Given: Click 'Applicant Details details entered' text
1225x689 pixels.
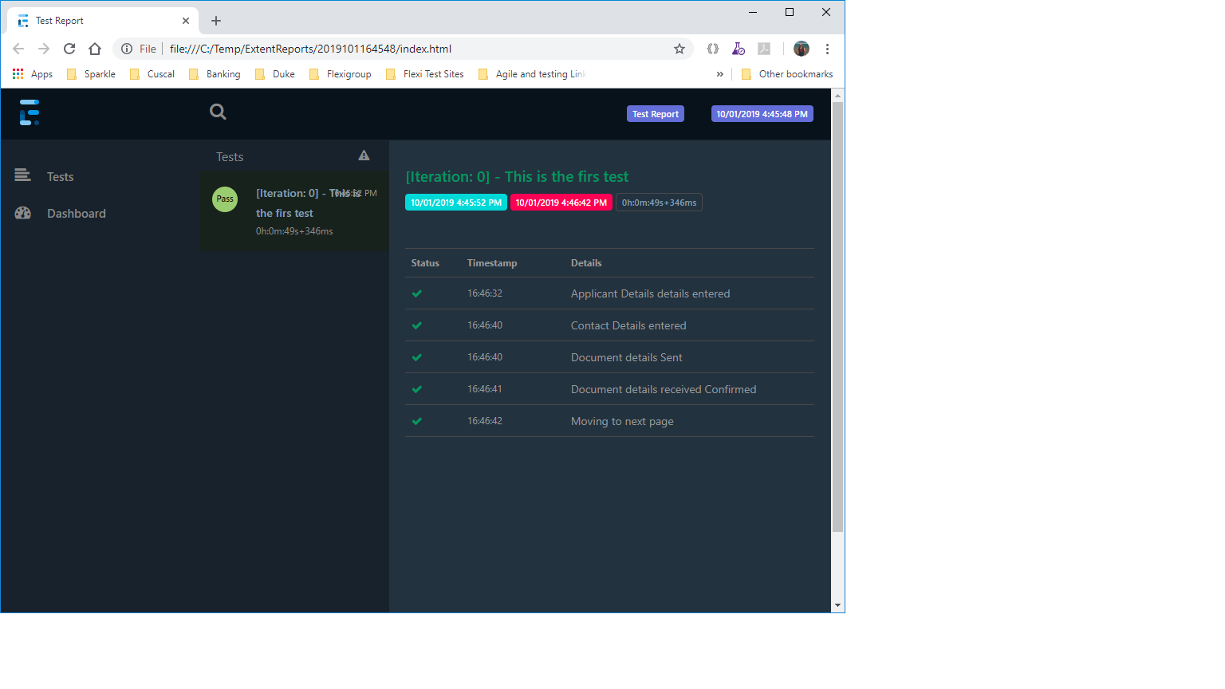Looking at the screenshot, I should click(x=650, y=293).
